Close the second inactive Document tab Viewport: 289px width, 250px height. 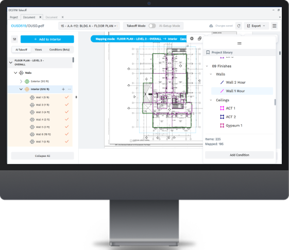[63, 17]
